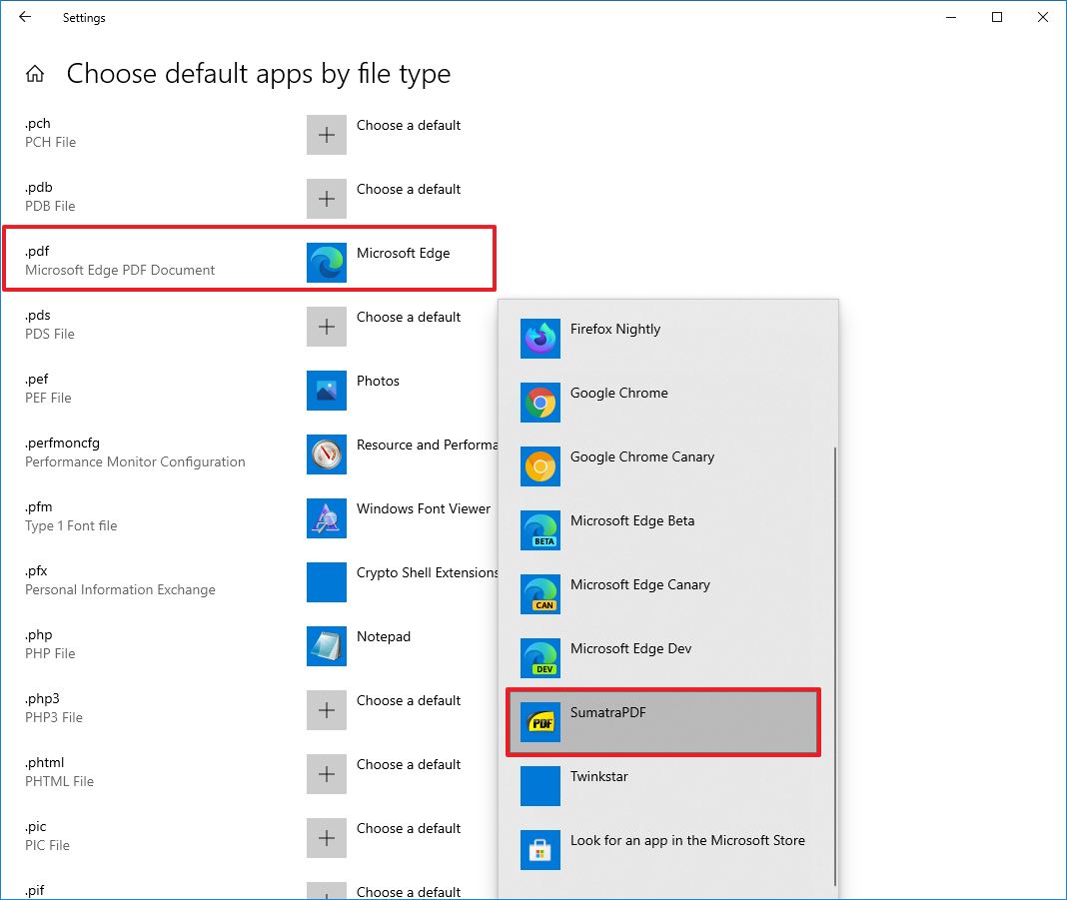Image resolution: width=1067 pixels, height=900 pixels.
Task: Select the Google Chrome icon
Action: pyautogui.click(x=540, y=403)
